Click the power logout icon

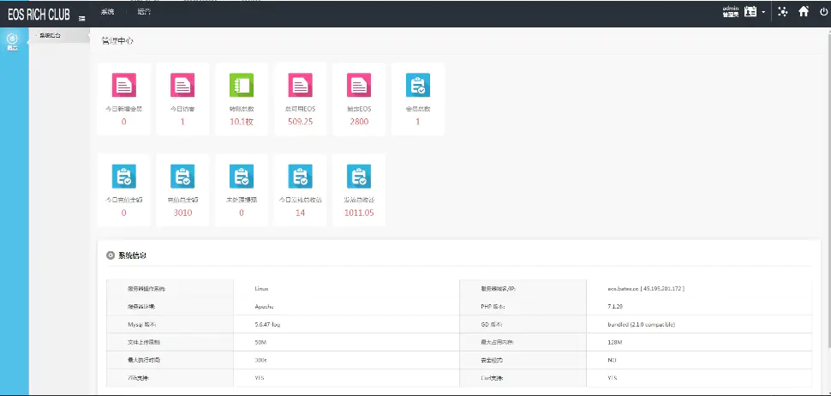click(x=823, y=12)
